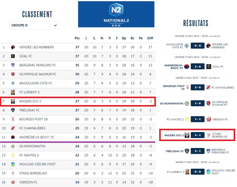237x187 pixels.
Task: Click the Bergerac Perigord FC crest in standings
Action: pos(13,65)
